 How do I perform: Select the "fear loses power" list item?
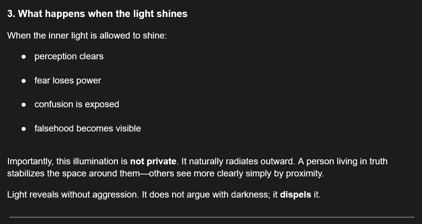click(x=67, y=80)
